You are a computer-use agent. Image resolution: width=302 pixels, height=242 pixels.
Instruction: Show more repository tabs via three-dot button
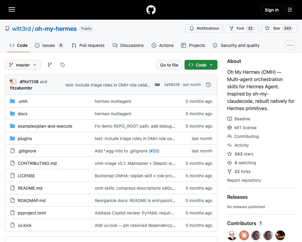pyautogui.click(x=290, y=45)
